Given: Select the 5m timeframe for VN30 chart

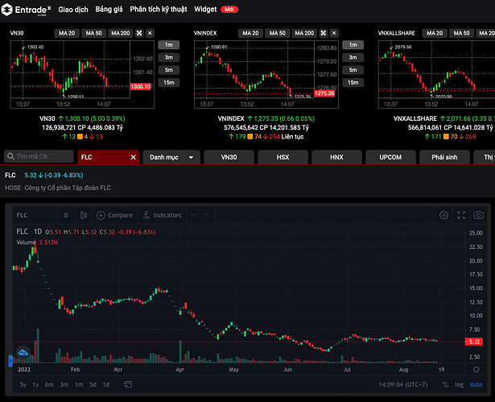Looking at the screenshot, I should 169,70.
